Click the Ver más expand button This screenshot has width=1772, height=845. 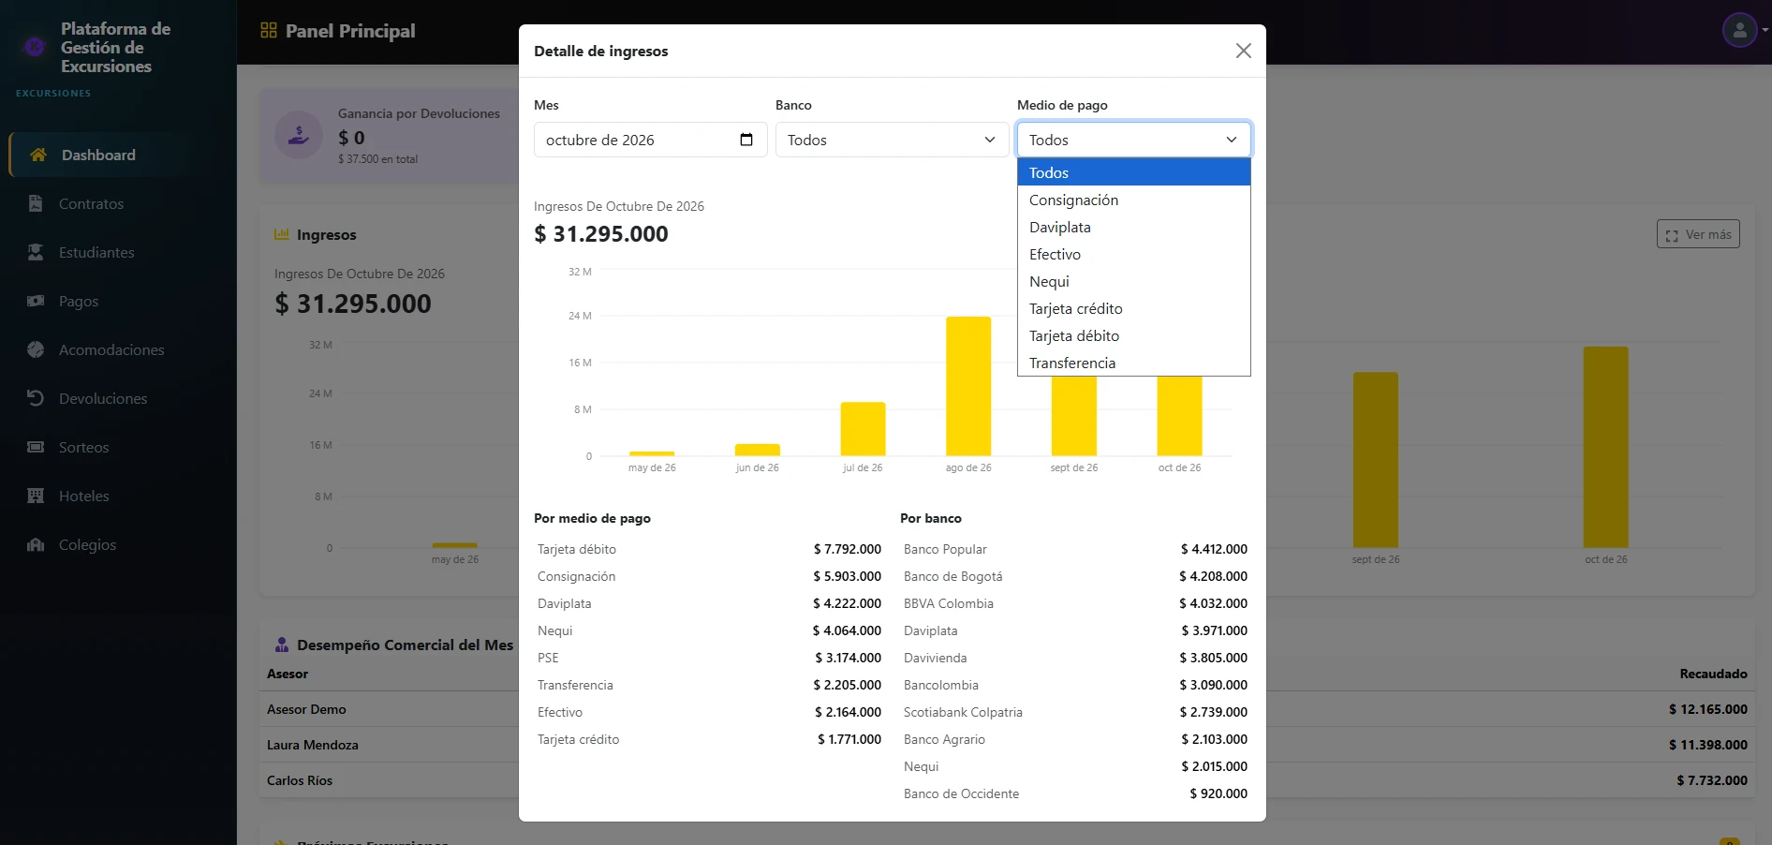(x=1698, y=234)
